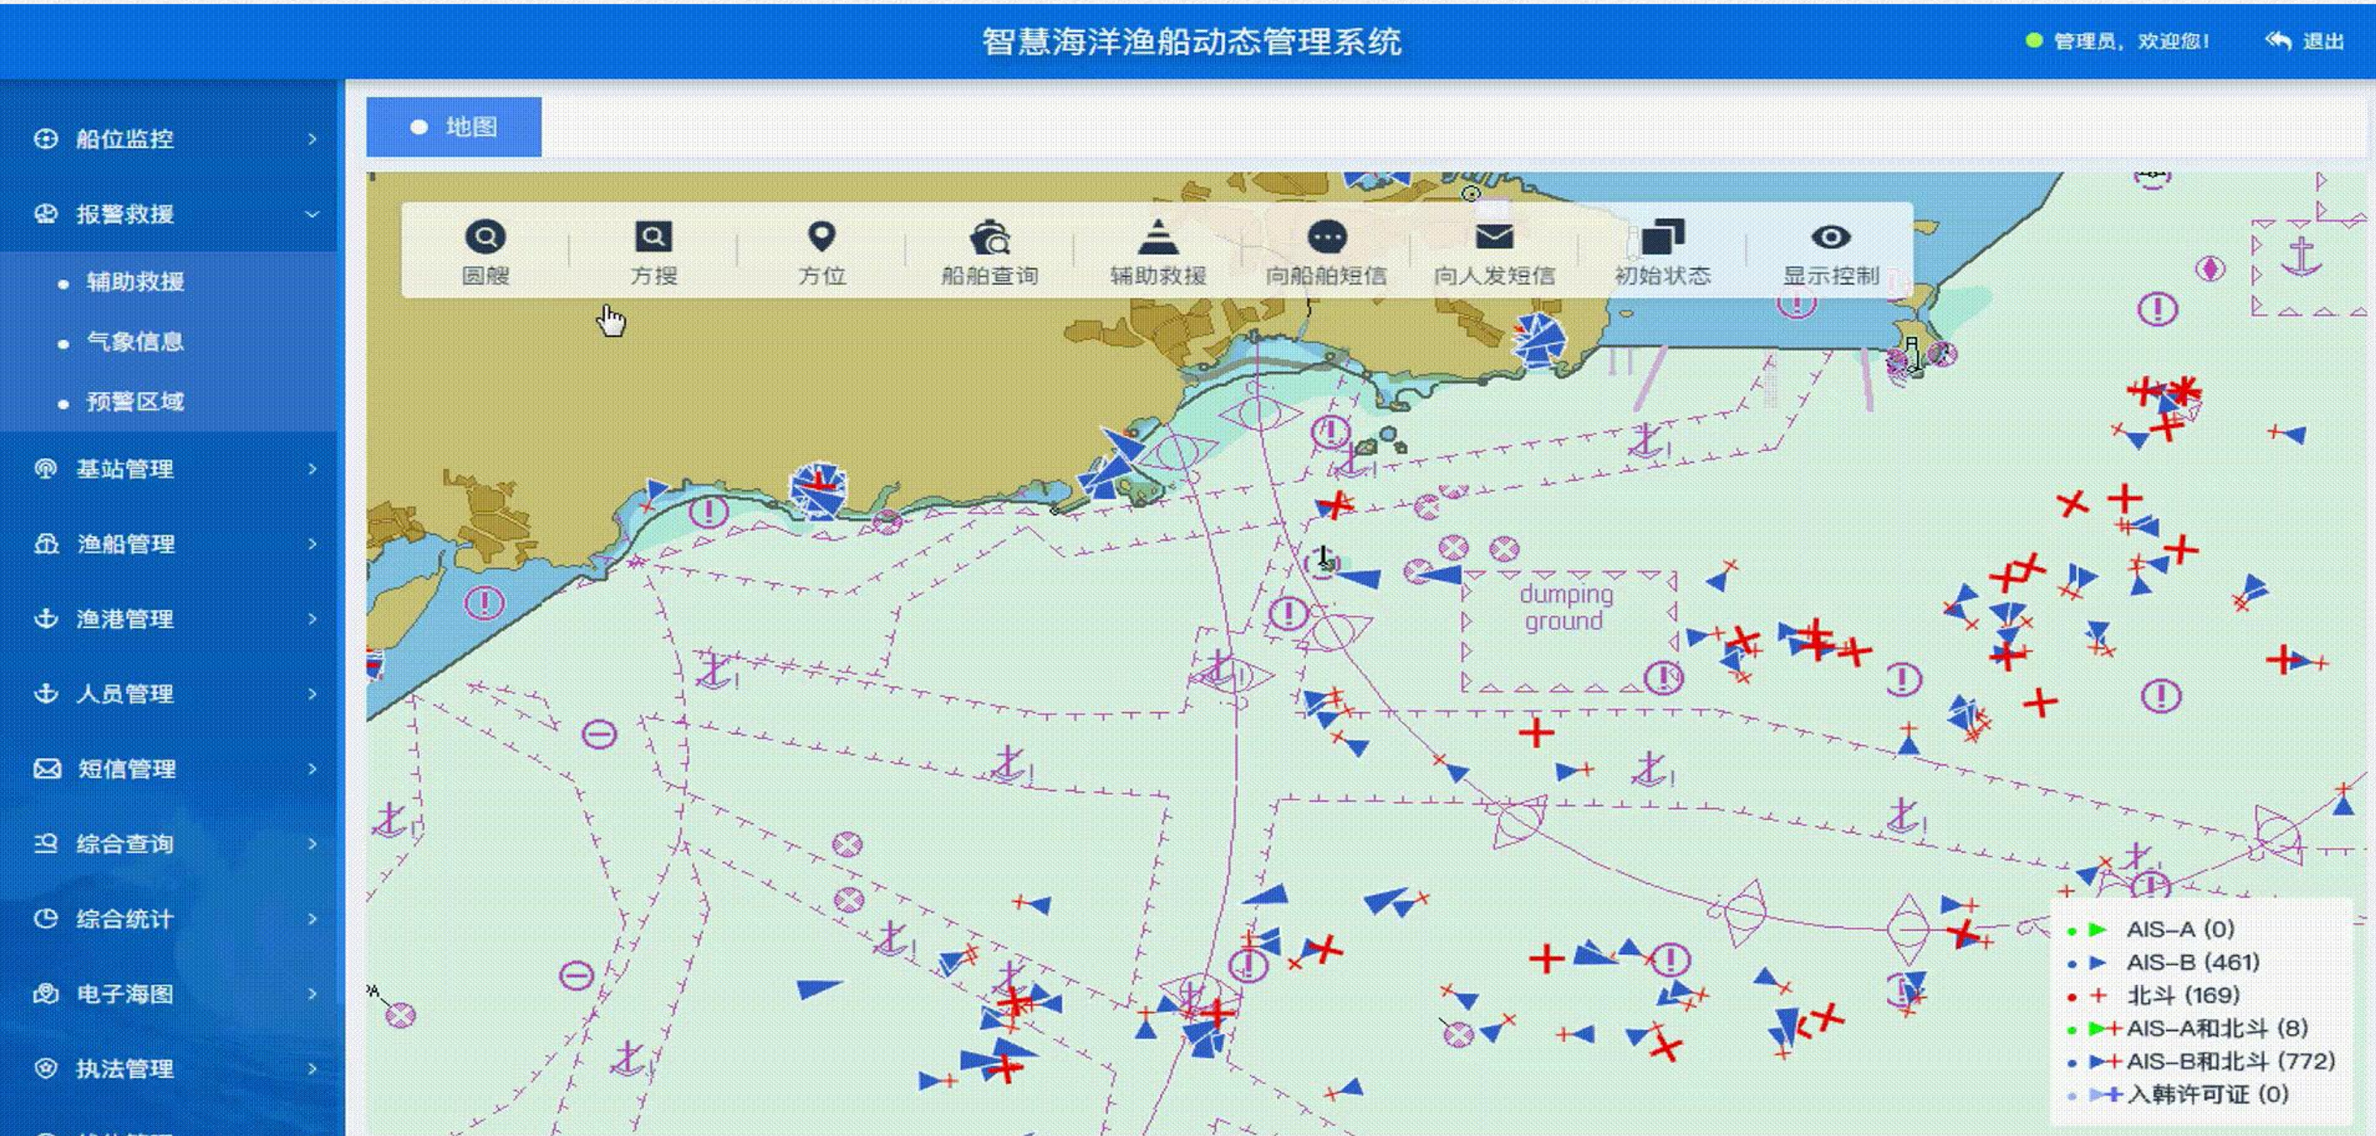Click the 渔船管理 menu label
The height and width of the screenshot is (1136, 2376).
[126, 543]
